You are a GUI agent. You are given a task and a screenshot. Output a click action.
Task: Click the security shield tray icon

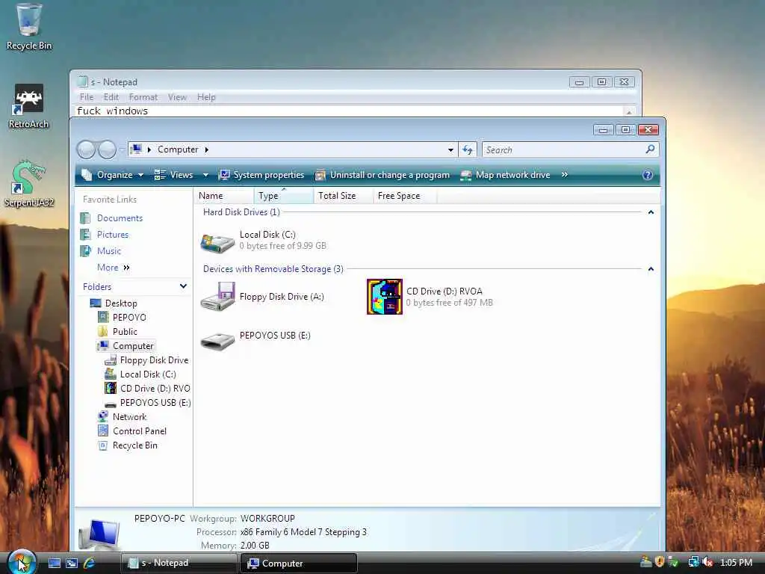tap(660, 562)
